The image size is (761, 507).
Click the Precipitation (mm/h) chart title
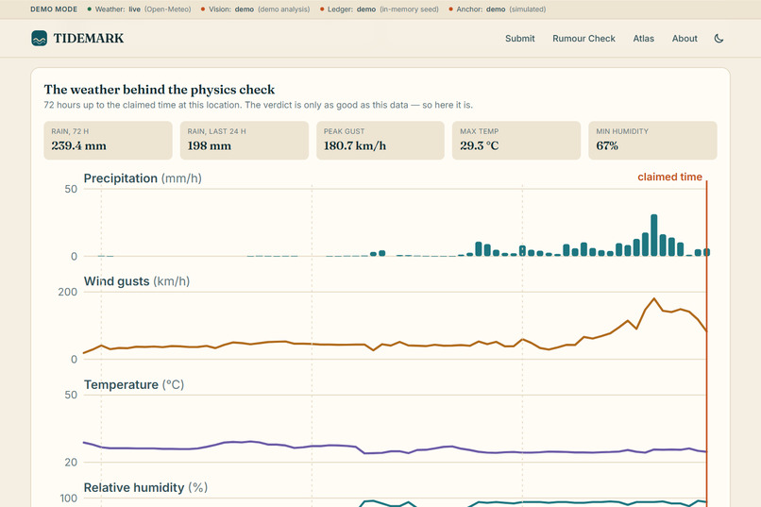(x=143, y=178)
